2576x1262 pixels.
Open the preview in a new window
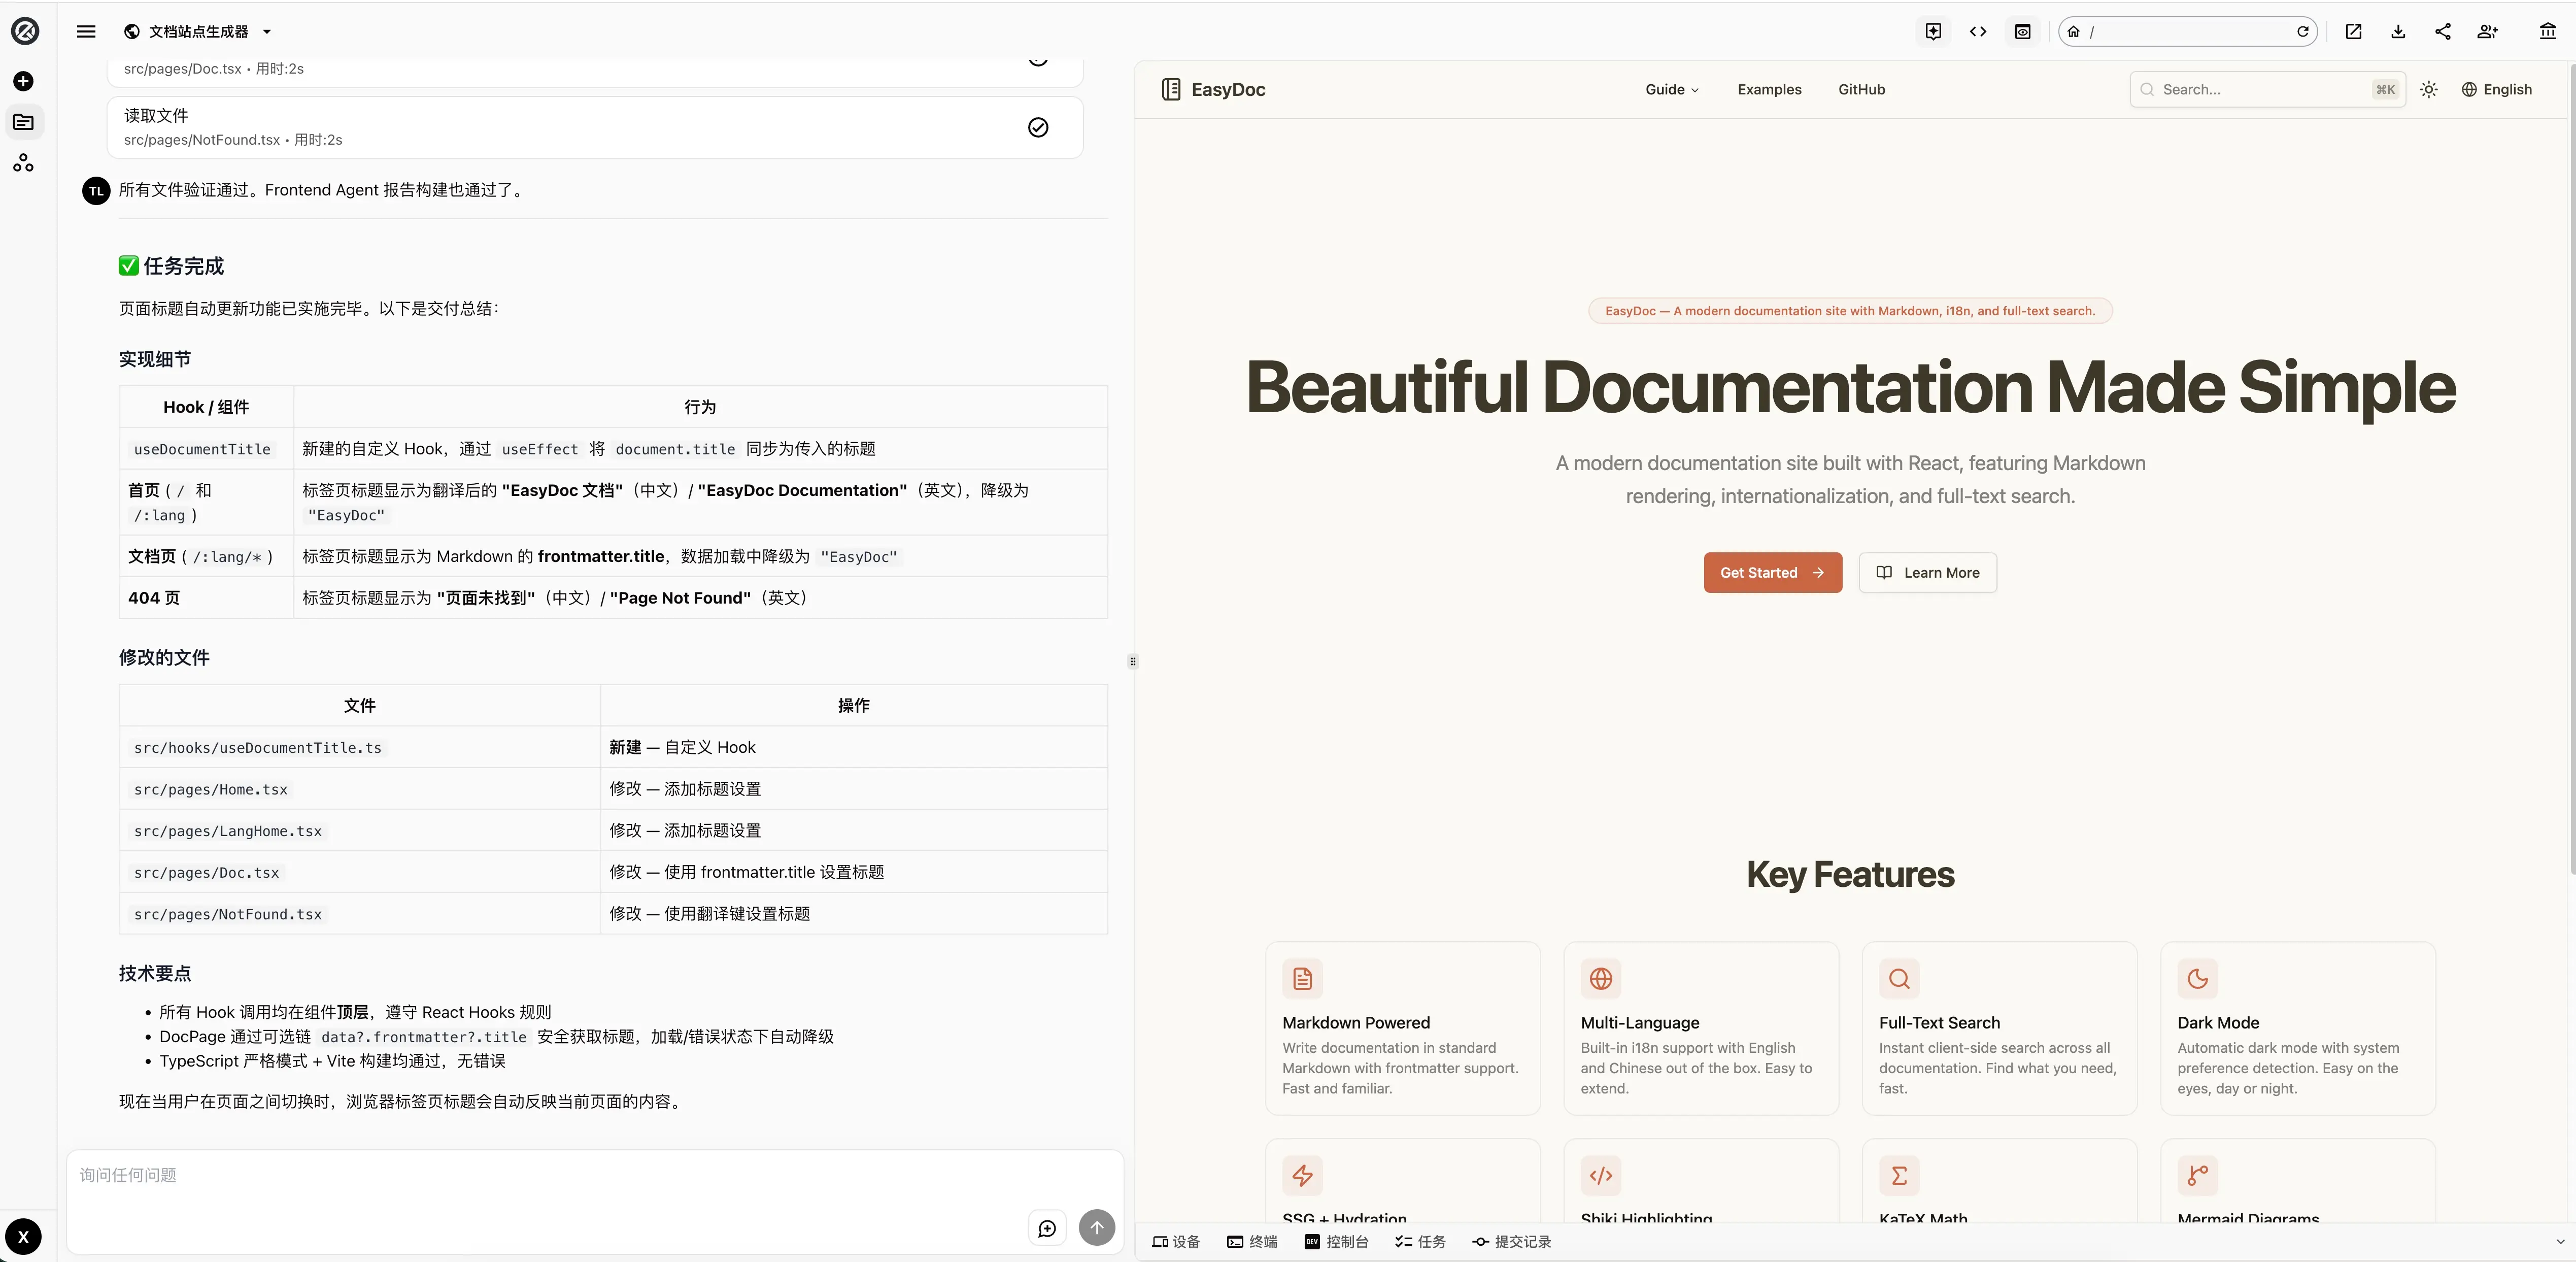pos(2354,31)
